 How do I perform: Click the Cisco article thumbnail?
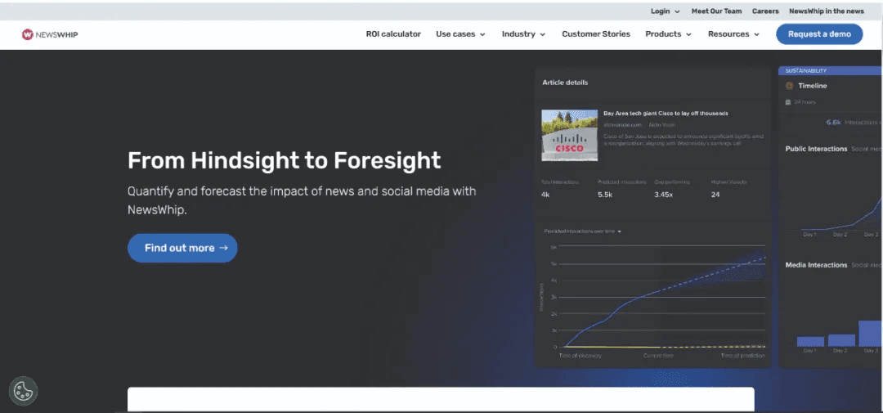coord(569,135)
